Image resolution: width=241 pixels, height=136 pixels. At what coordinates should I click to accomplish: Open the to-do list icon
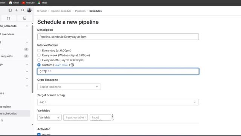25,18
